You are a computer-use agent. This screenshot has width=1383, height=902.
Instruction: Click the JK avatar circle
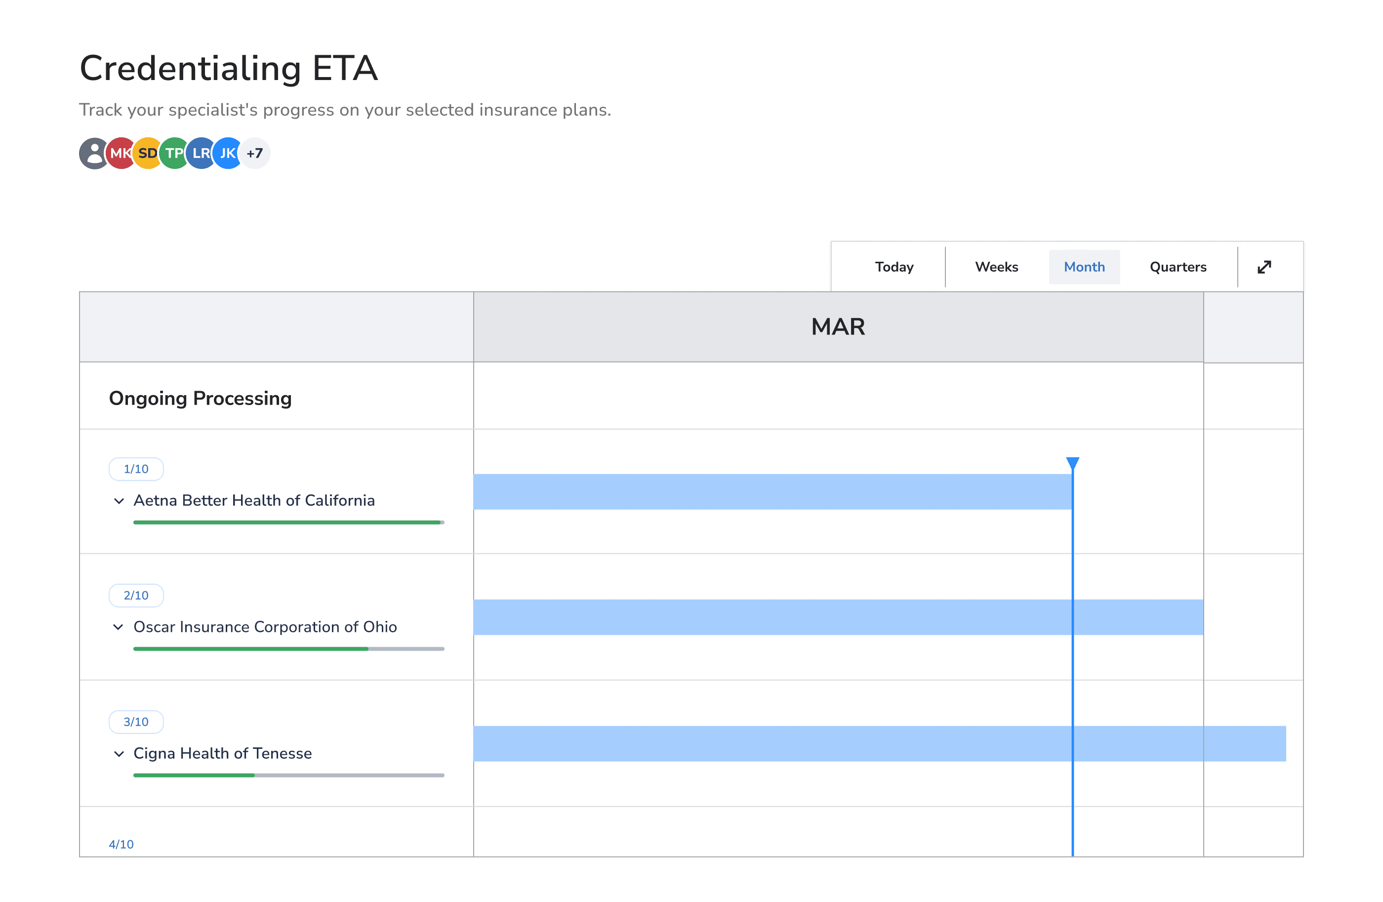point(227,154)
